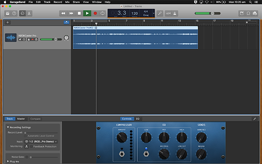Viewport: 262px width, 164px height.
Task: Click the Cmaj key signature display
Action: (146, 15)
